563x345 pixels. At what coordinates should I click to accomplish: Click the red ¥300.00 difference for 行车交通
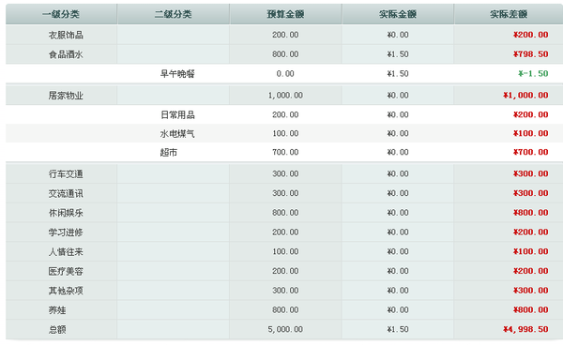point(531,173)
